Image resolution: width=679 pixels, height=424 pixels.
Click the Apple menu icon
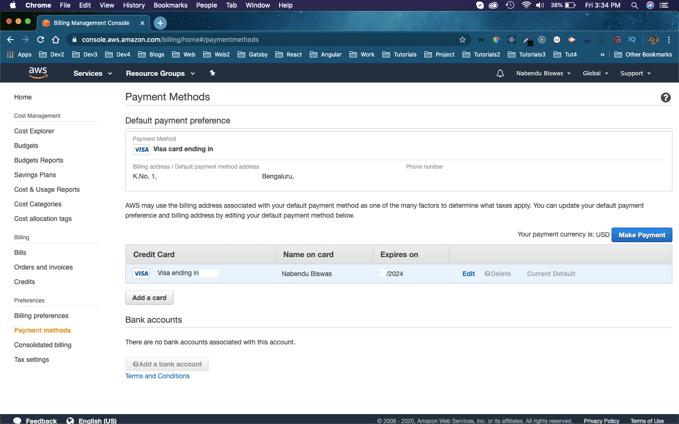pyautogui.click(x=13, y=5)
